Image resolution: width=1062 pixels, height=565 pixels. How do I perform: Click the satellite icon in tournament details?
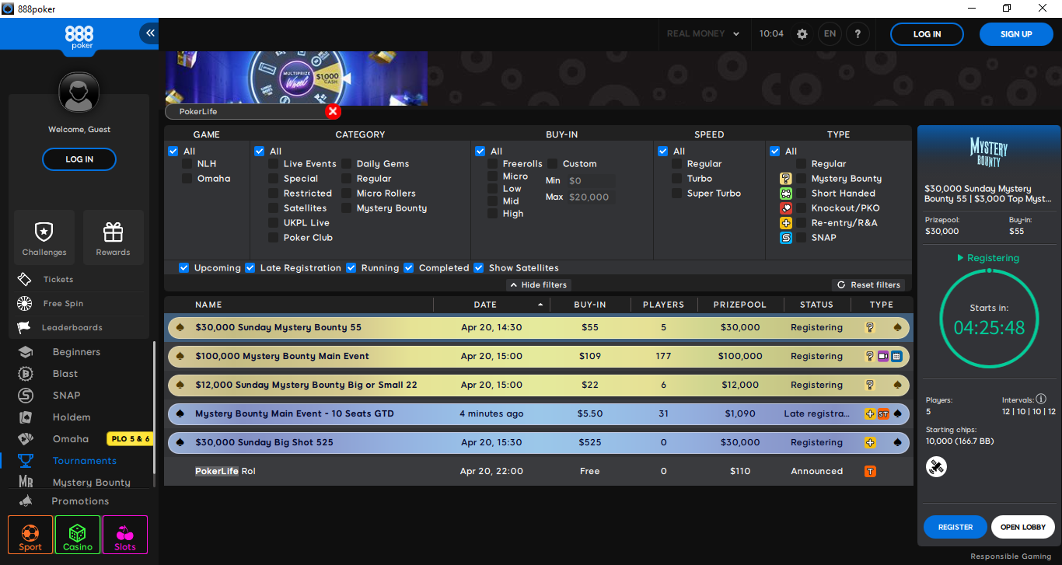tap(937, 466)
